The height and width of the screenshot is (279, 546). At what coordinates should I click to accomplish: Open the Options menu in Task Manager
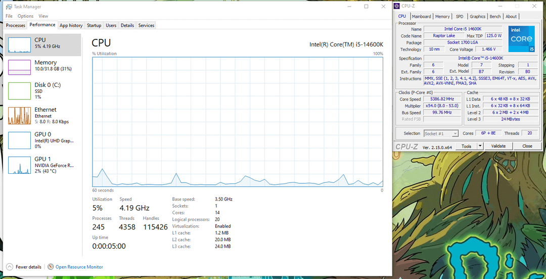25,16
